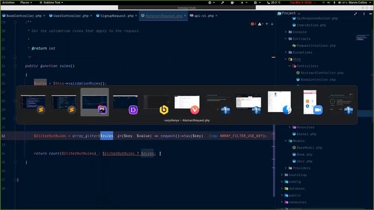Expand the Exceptions folder
Image resolution: width=374 pixels, height=210 pixels.
coord(286,52)
